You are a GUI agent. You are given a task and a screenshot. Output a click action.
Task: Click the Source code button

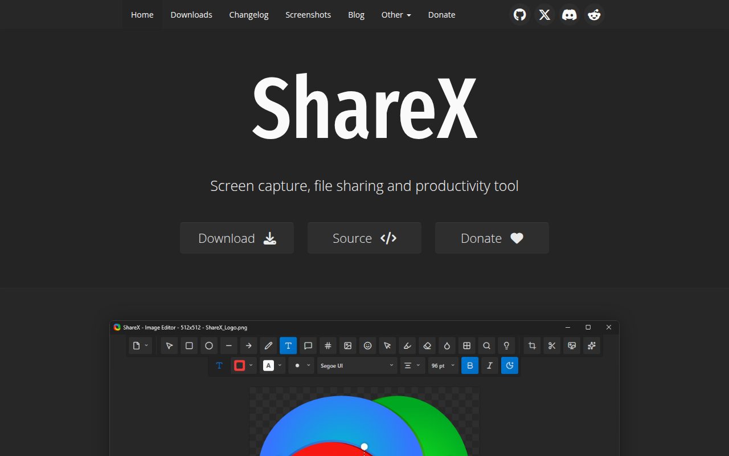364,238
